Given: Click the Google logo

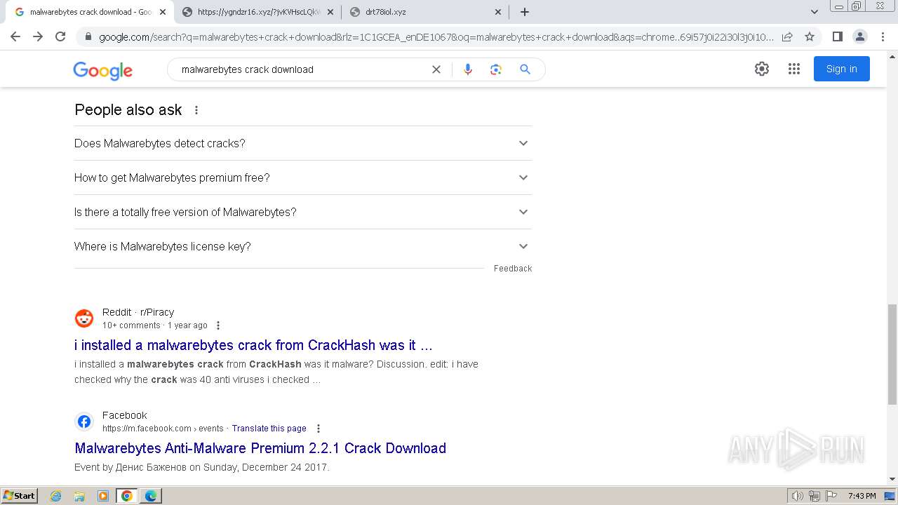Looking at the screenshot, I should pyautogui.click(x=102, y=70).
